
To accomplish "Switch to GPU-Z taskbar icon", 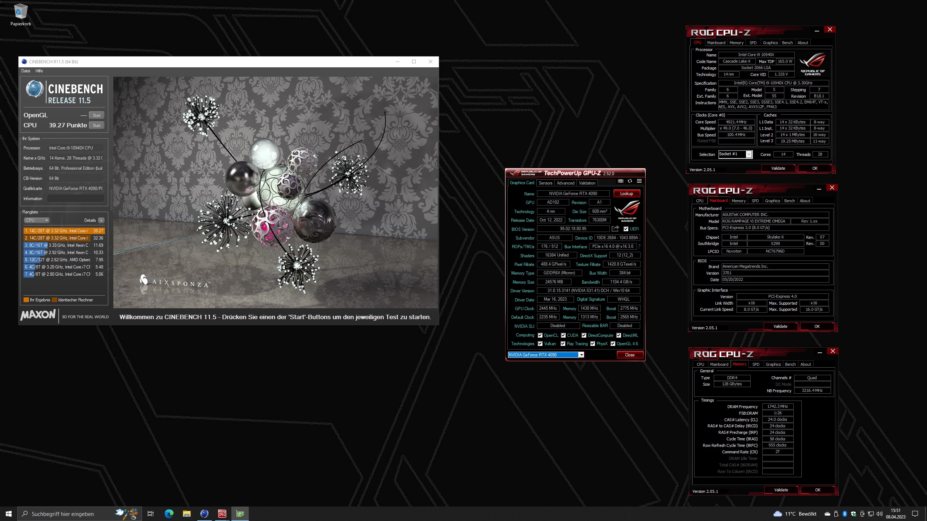I will [x=240, y=514].
